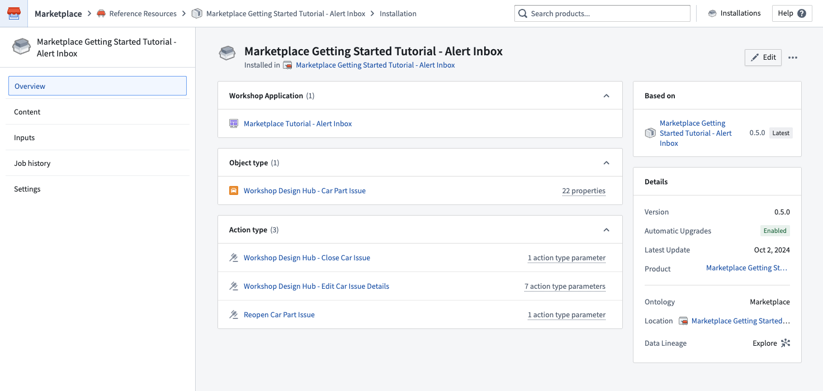The height and width of the screenshot is (391, 823).
Task: Click inside the Search products field
Action: [602, 13]
